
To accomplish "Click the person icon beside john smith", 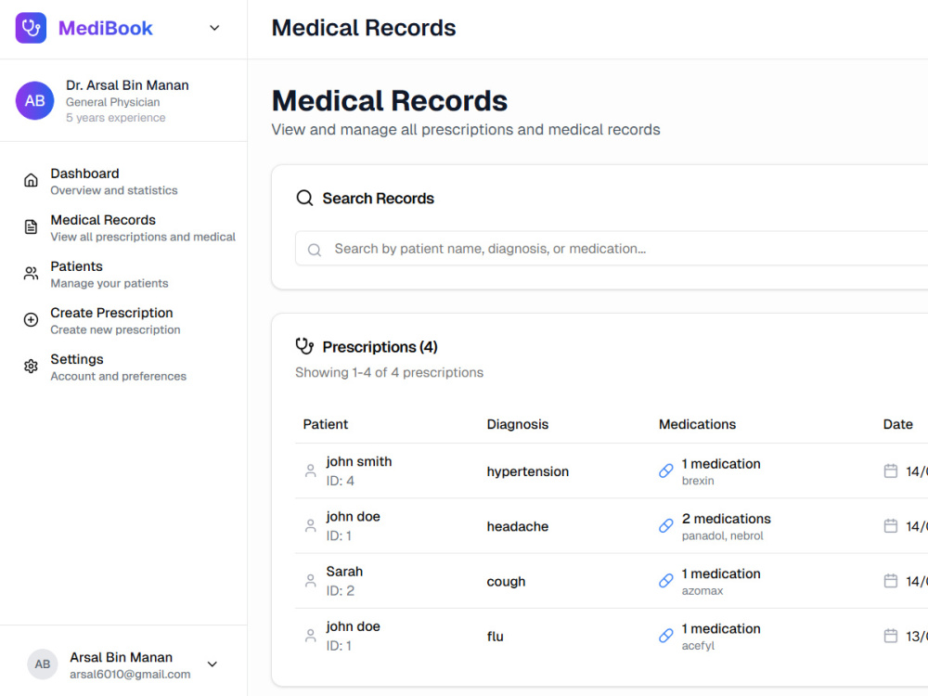I will coord(310,471).
